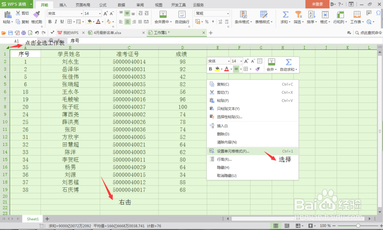This screenshot has width=383, height=230.
Task: Click 点此查找命令 search command box
Action: coord(368,33)
